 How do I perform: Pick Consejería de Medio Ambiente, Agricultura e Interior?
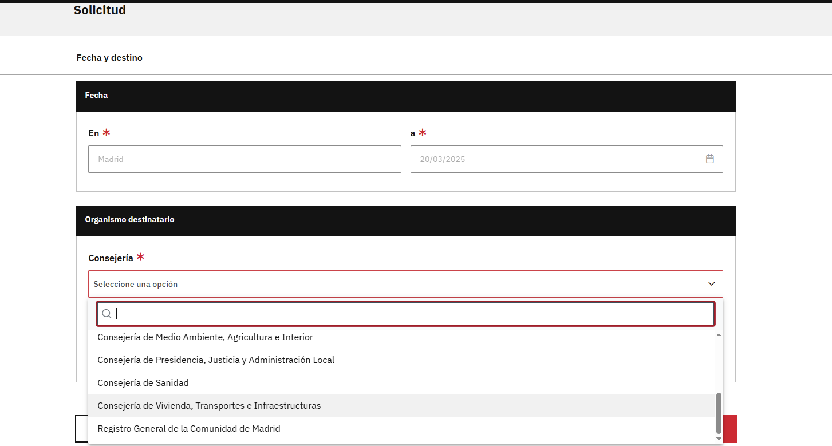pyautogui.click(x=205, y=337)
